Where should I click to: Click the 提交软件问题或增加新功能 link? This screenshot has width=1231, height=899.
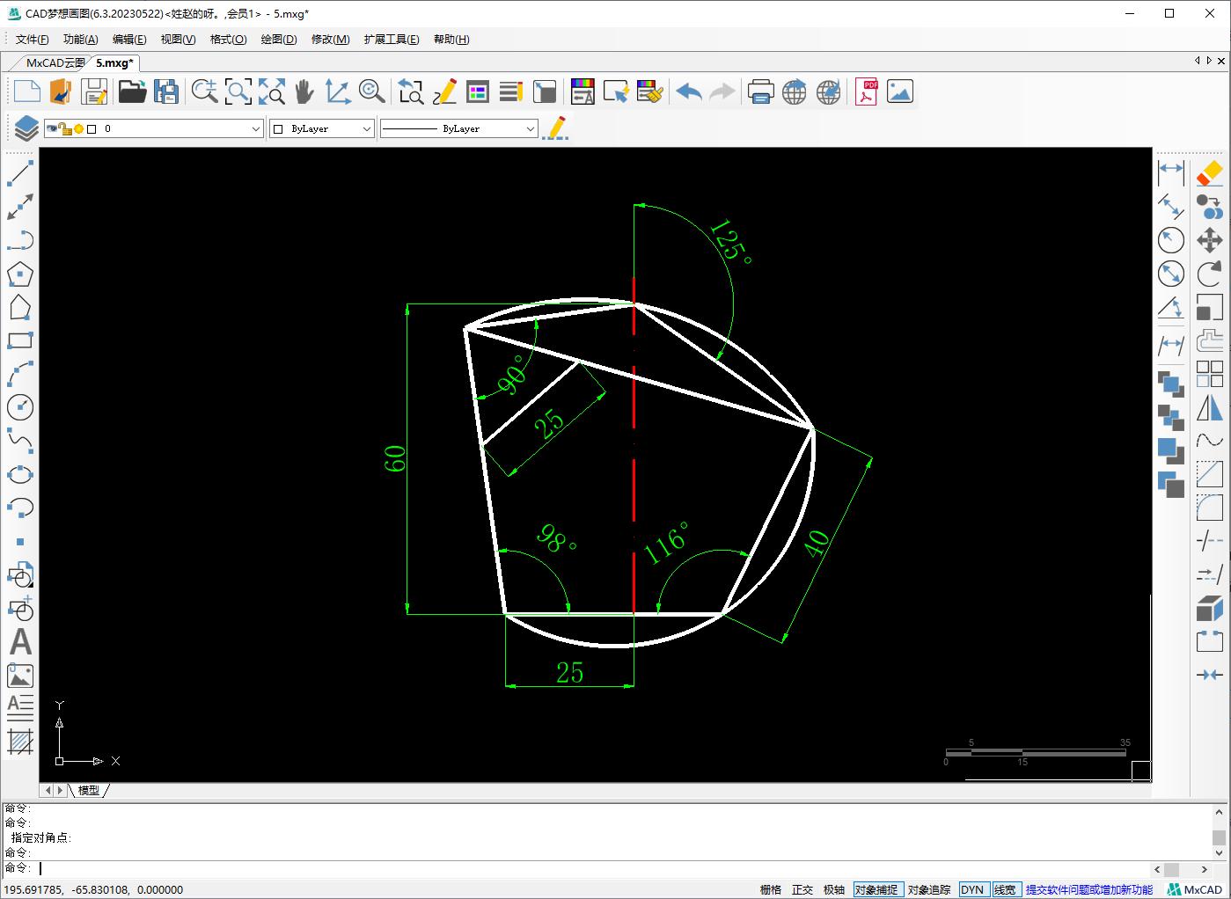pyautogui.click(x=1088, y=889)
